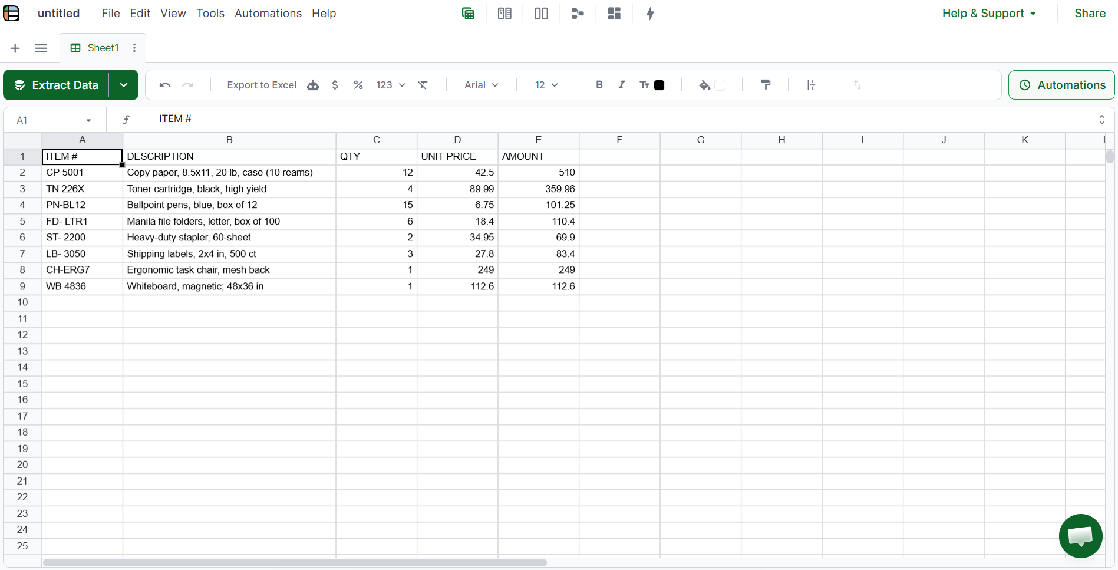
Task: Undo the last action
Action: pos(165,85)
